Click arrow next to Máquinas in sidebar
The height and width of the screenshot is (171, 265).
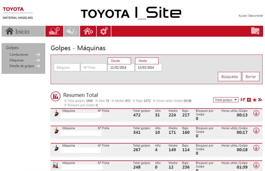(x=38, y=60)
